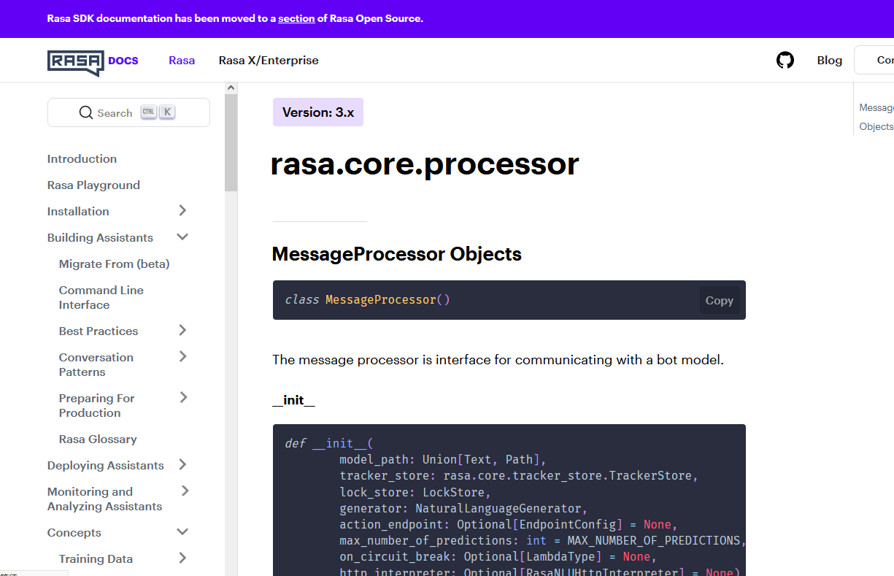894x576 pixels.
Task: Click the 'The message processor is interface' sentence
Action: (x=498, y=360)
